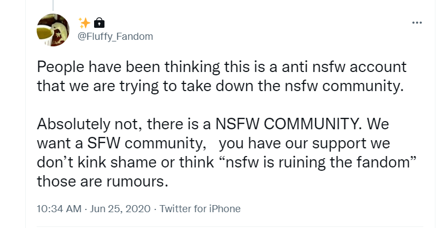
Task: Open the Twitter for iPhone source link
Action: click(x=200, y=209)
